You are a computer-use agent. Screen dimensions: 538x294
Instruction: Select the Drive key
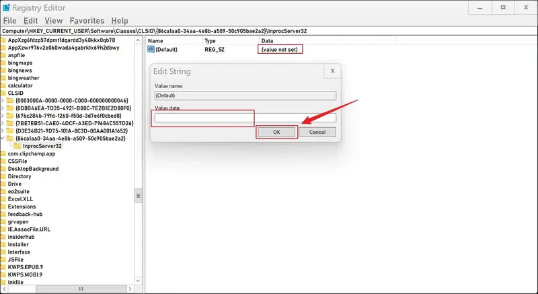pos(14,184)
